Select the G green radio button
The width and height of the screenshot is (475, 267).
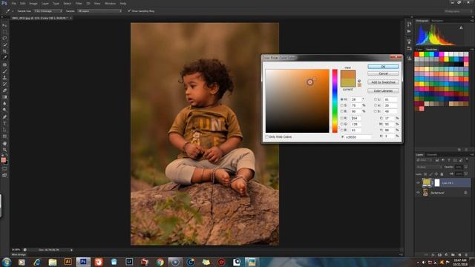tap(342, 124)
